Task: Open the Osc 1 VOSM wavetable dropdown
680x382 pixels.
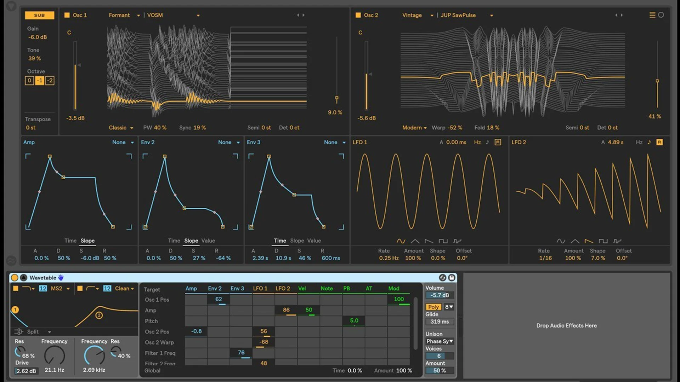Action: tap(174, 15)
